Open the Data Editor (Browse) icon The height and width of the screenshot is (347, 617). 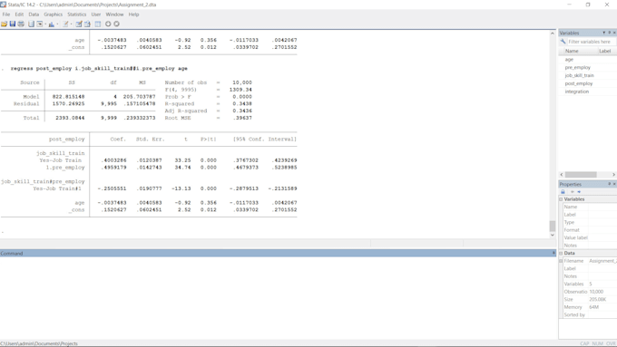[x=87, y=24]
